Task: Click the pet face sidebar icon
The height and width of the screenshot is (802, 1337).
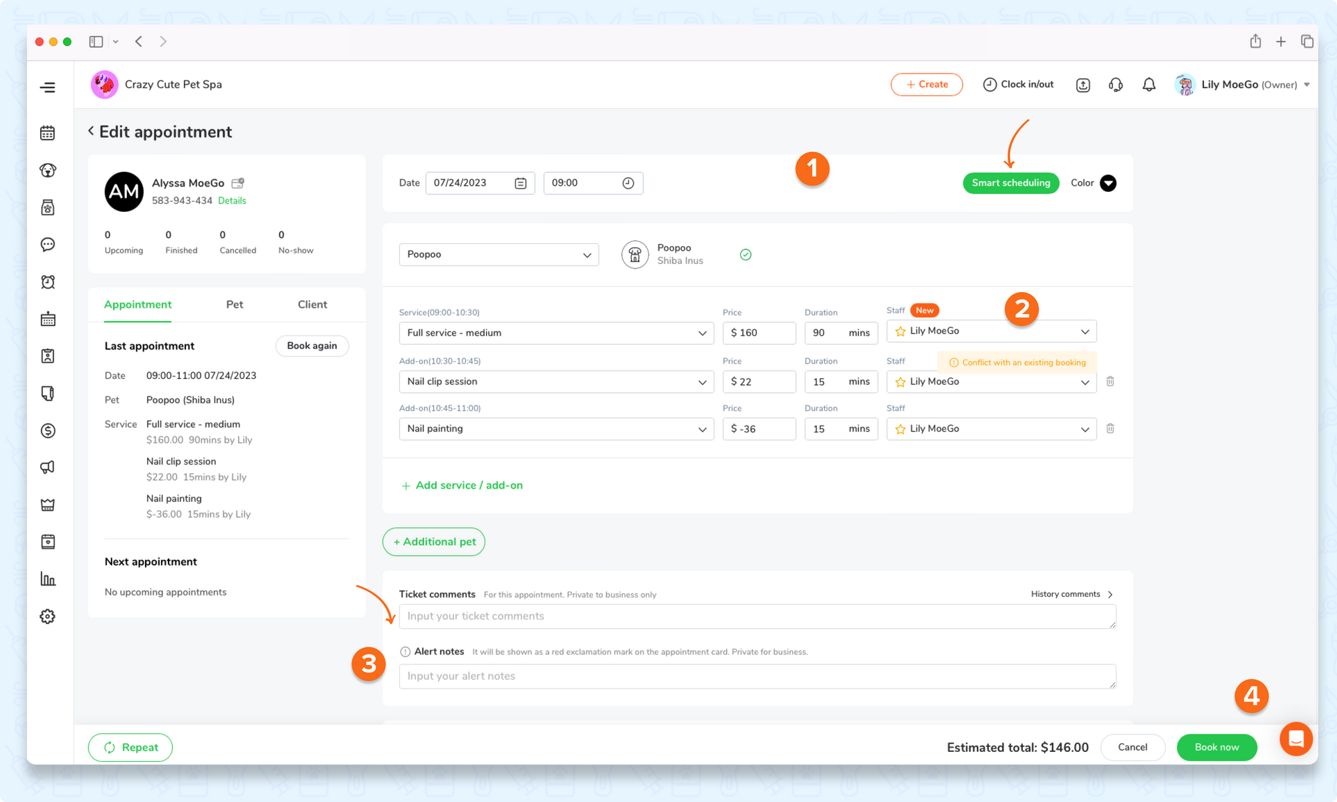Action: tap(47, 170)
